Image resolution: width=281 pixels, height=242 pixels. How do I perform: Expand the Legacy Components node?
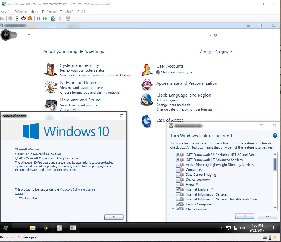(x=173, y=205)
